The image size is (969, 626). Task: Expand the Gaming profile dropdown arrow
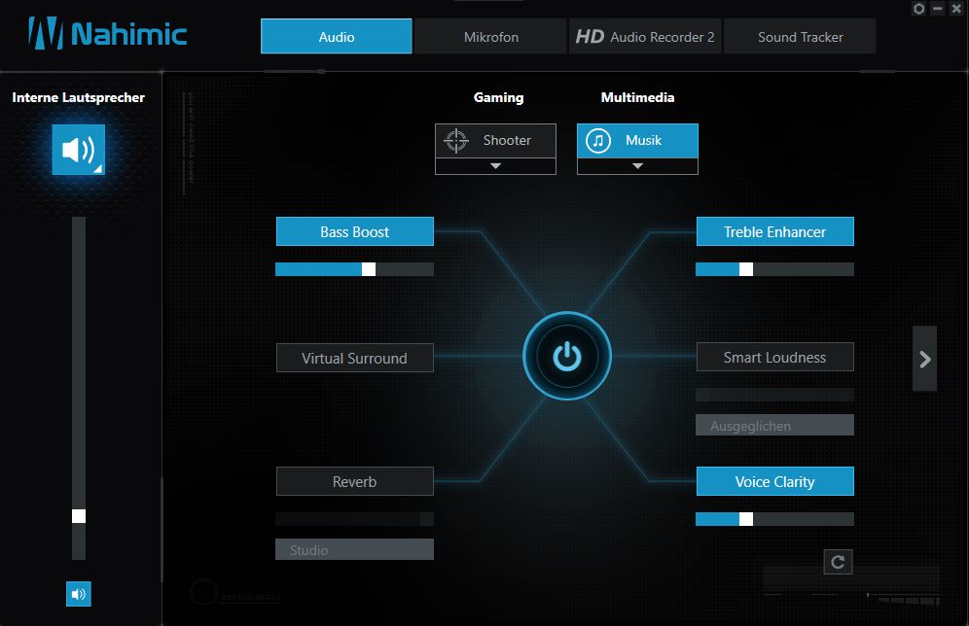tap(495, 166)
